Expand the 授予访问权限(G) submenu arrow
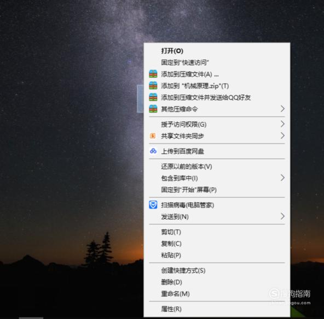The width and height of the screenshot is (324, 319). tap(282, 124)
